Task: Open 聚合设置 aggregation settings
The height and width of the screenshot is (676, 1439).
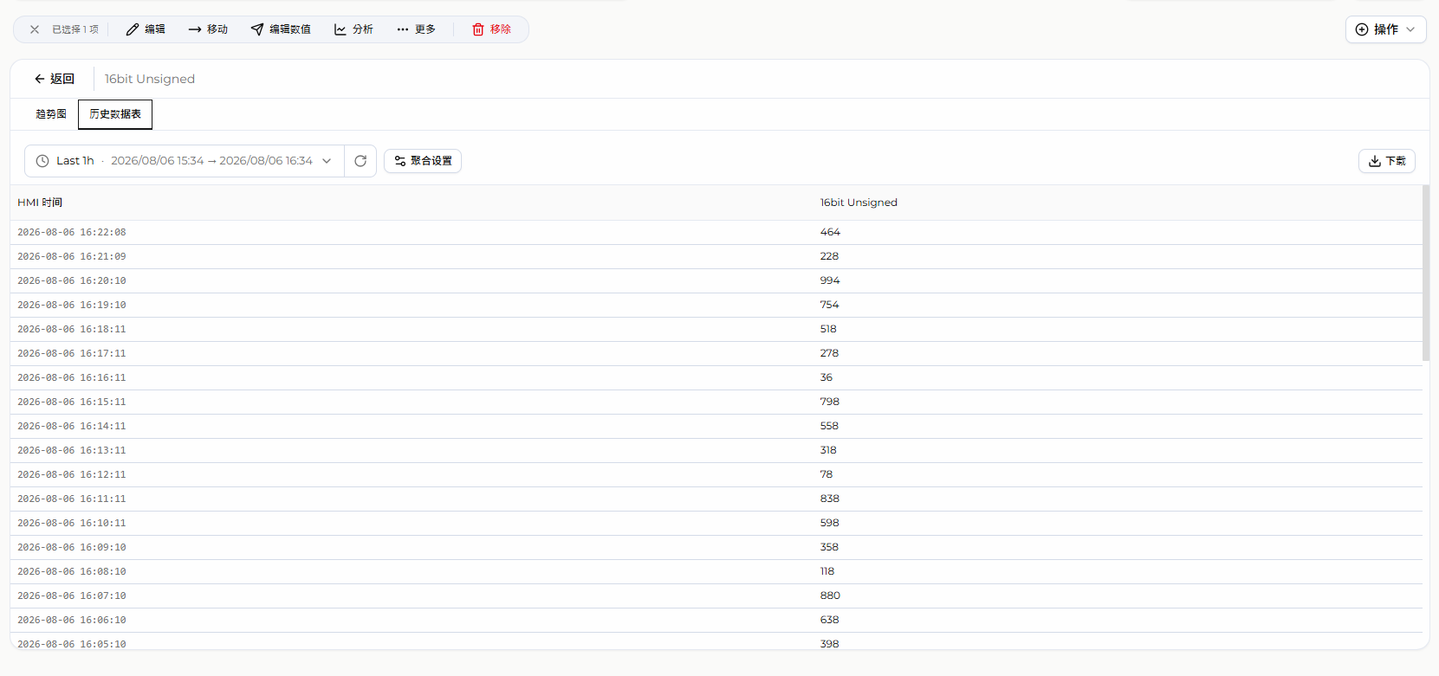Action: point(423,161)
